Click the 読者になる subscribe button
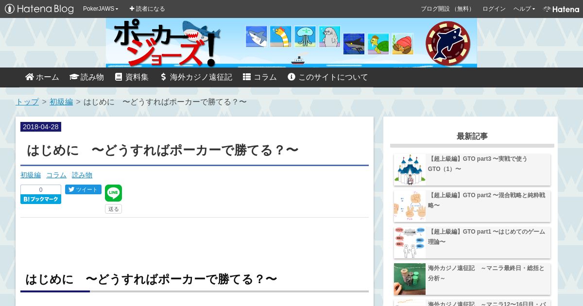The width and height of the screenshot is (583, 306). coord(147,9)
